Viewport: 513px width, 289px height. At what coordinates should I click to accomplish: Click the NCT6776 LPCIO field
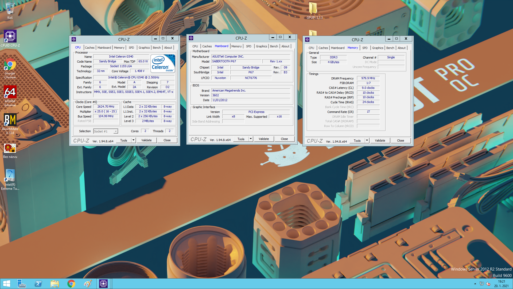tap(251, 78)
